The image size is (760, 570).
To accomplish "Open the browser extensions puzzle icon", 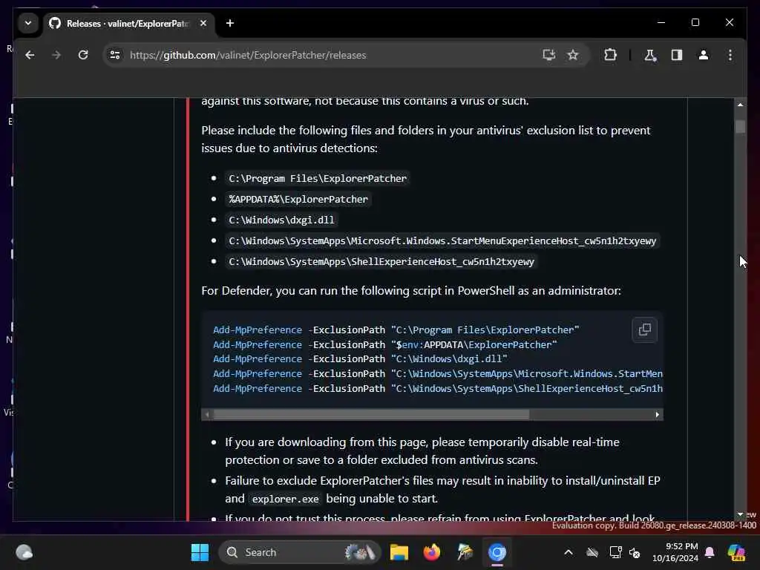I will (610, 55).
